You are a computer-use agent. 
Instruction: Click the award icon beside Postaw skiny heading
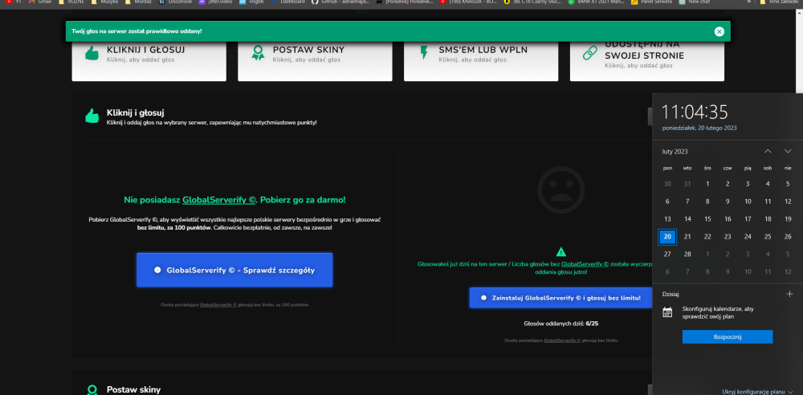coord(92,390)
